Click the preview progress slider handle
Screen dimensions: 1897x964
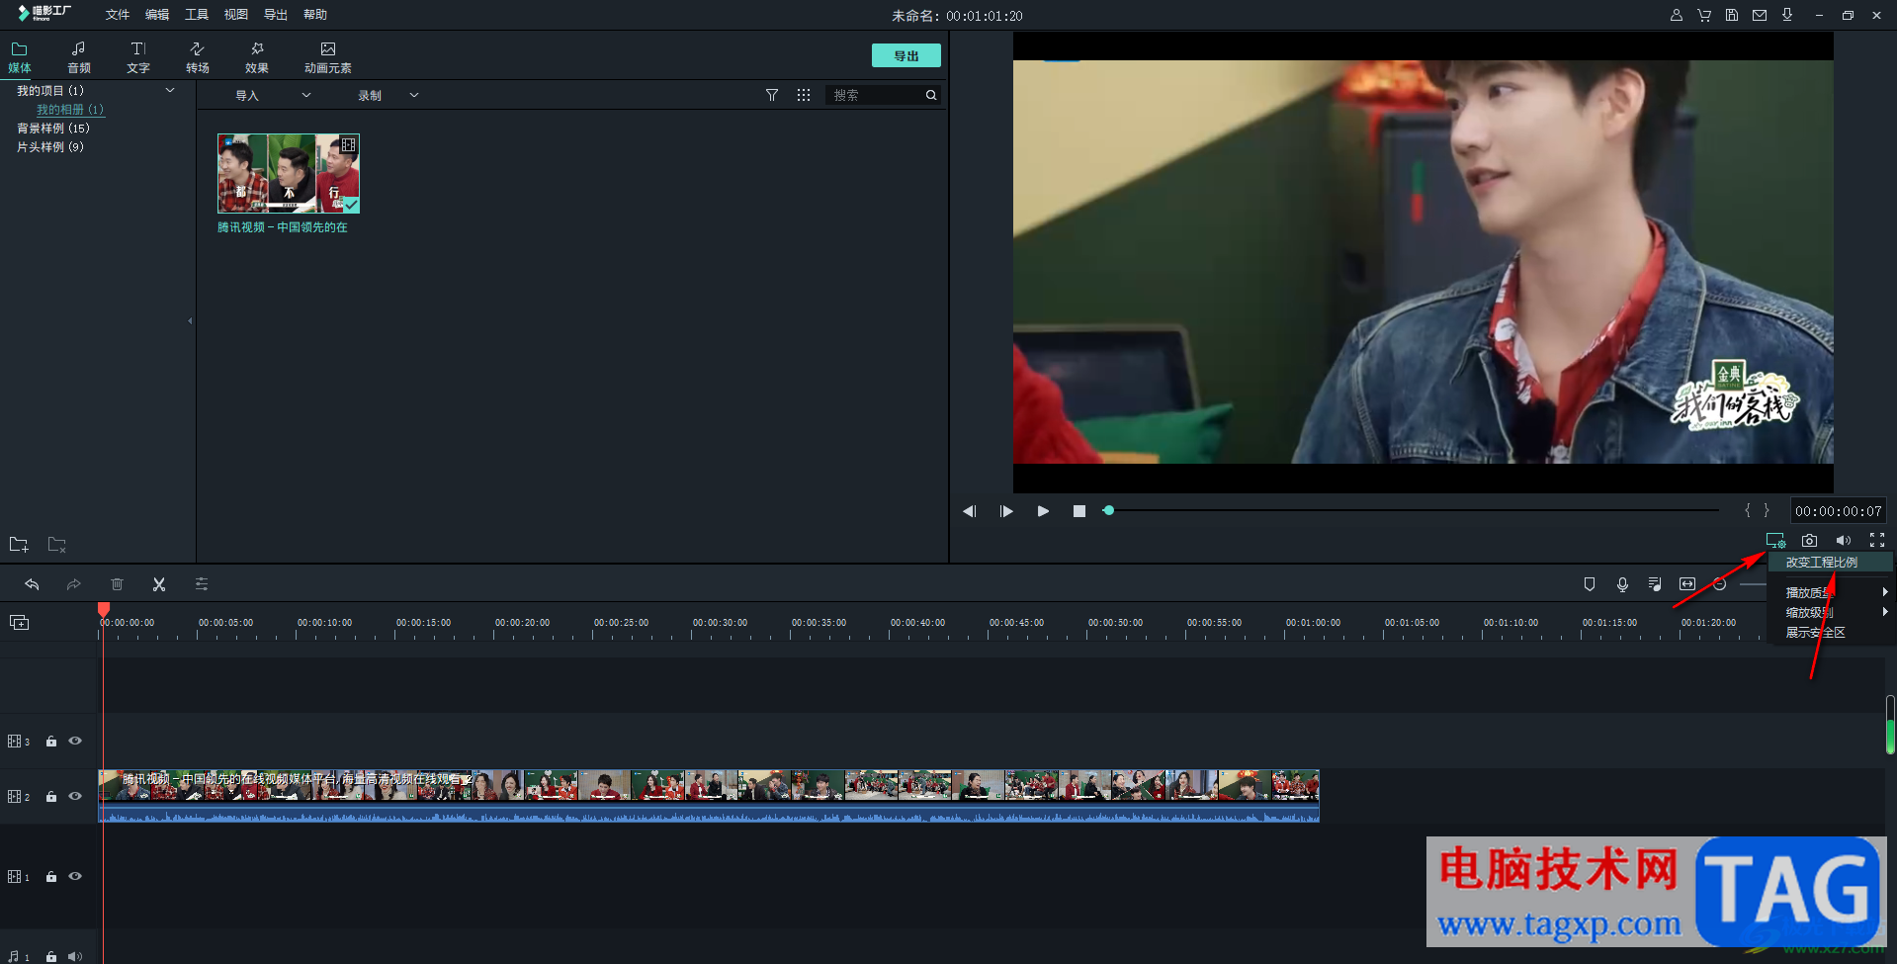click(1109, 510)
